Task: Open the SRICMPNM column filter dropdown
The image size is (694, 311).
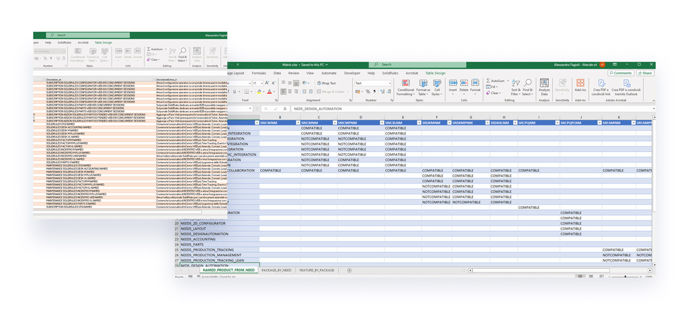Action: [382, 123]
